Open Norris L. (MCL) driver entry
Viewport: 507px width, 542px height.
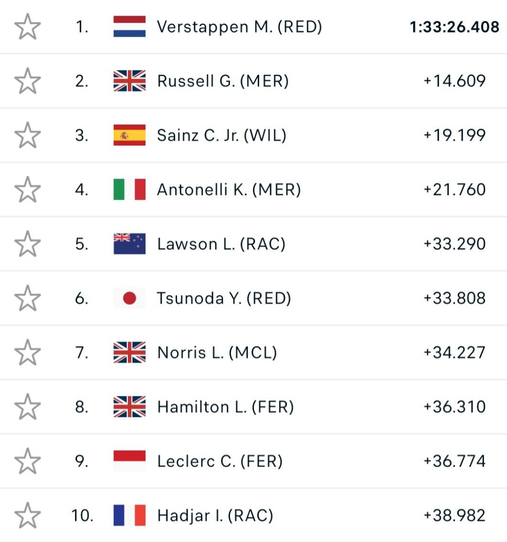pyautogui.click(x=217, y=353)
